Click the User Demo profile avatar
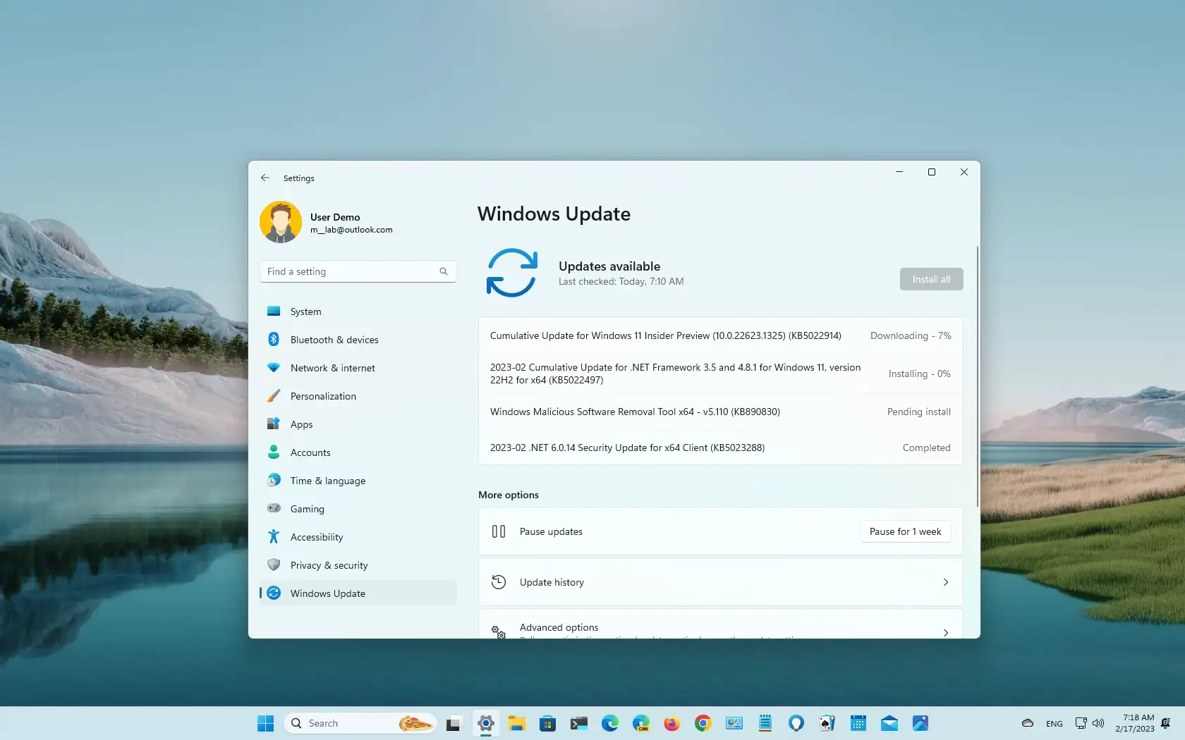 coord(280,221)
